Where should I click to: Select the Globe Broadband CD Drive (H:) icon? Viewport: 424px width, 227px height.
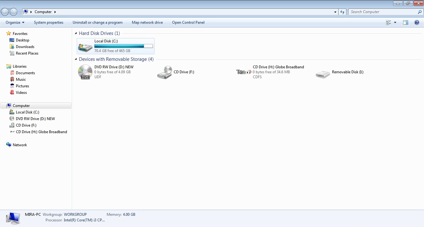pyautogui.click(x=243, y=72)
